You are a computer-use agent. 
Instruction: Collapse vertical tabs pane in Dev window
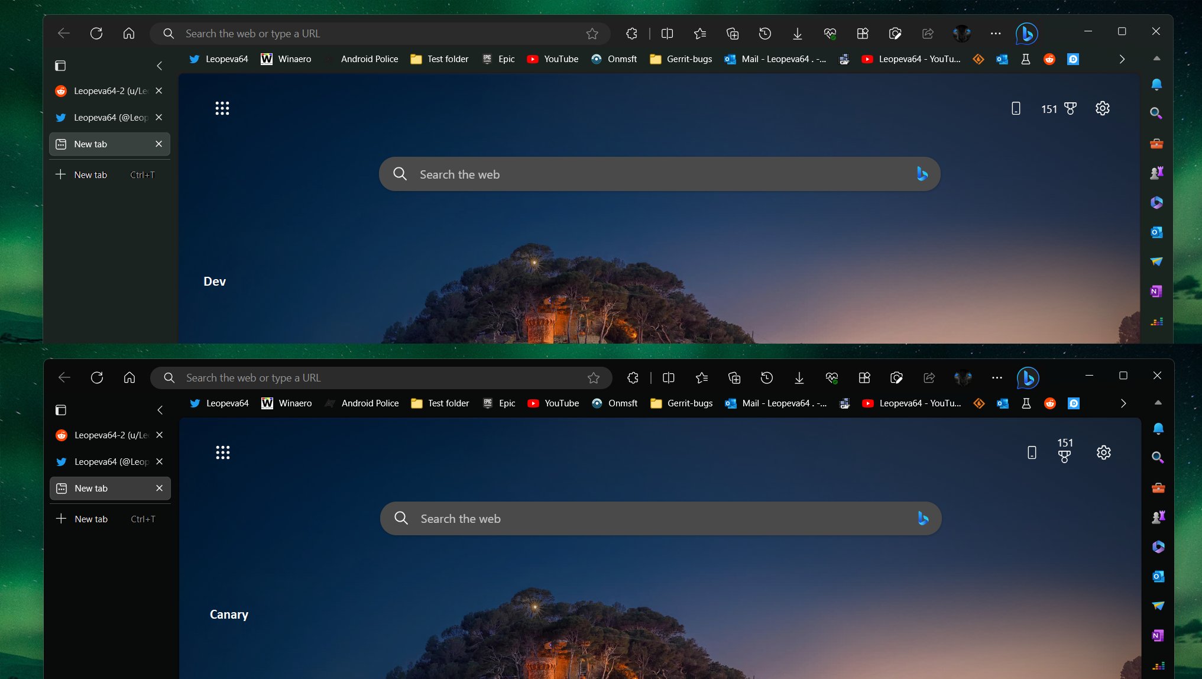pos(160,66)
